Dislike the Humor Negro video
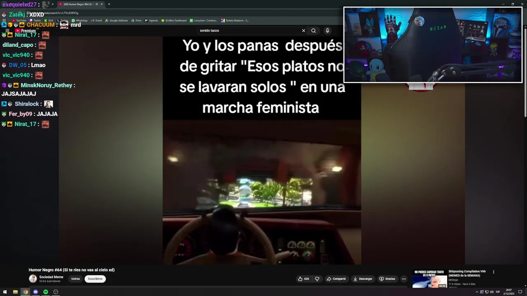The width and height of the screenshot is (527, 296). pos(317,279)
